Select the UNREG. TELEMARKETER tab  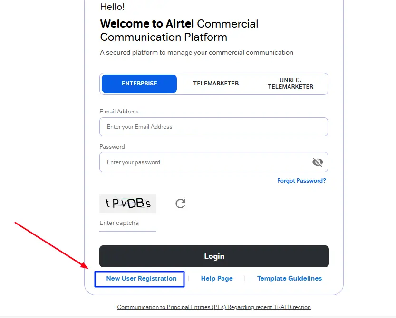click(x=290, y=84)
